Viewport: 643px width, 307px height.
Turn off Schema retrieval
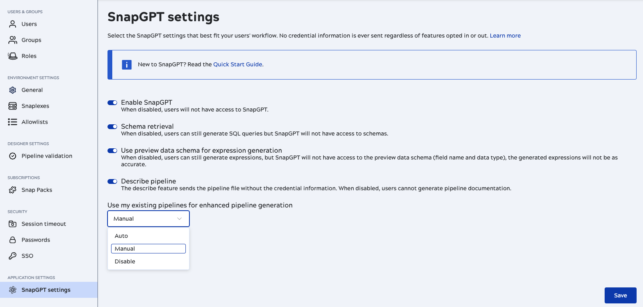click(x=112, y=127)
